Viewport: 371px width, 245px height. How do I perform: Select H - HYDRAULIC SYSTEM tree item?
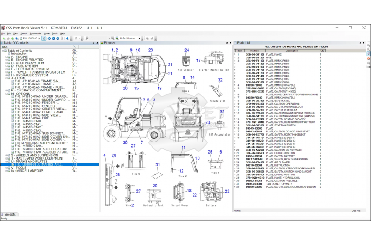29,75
